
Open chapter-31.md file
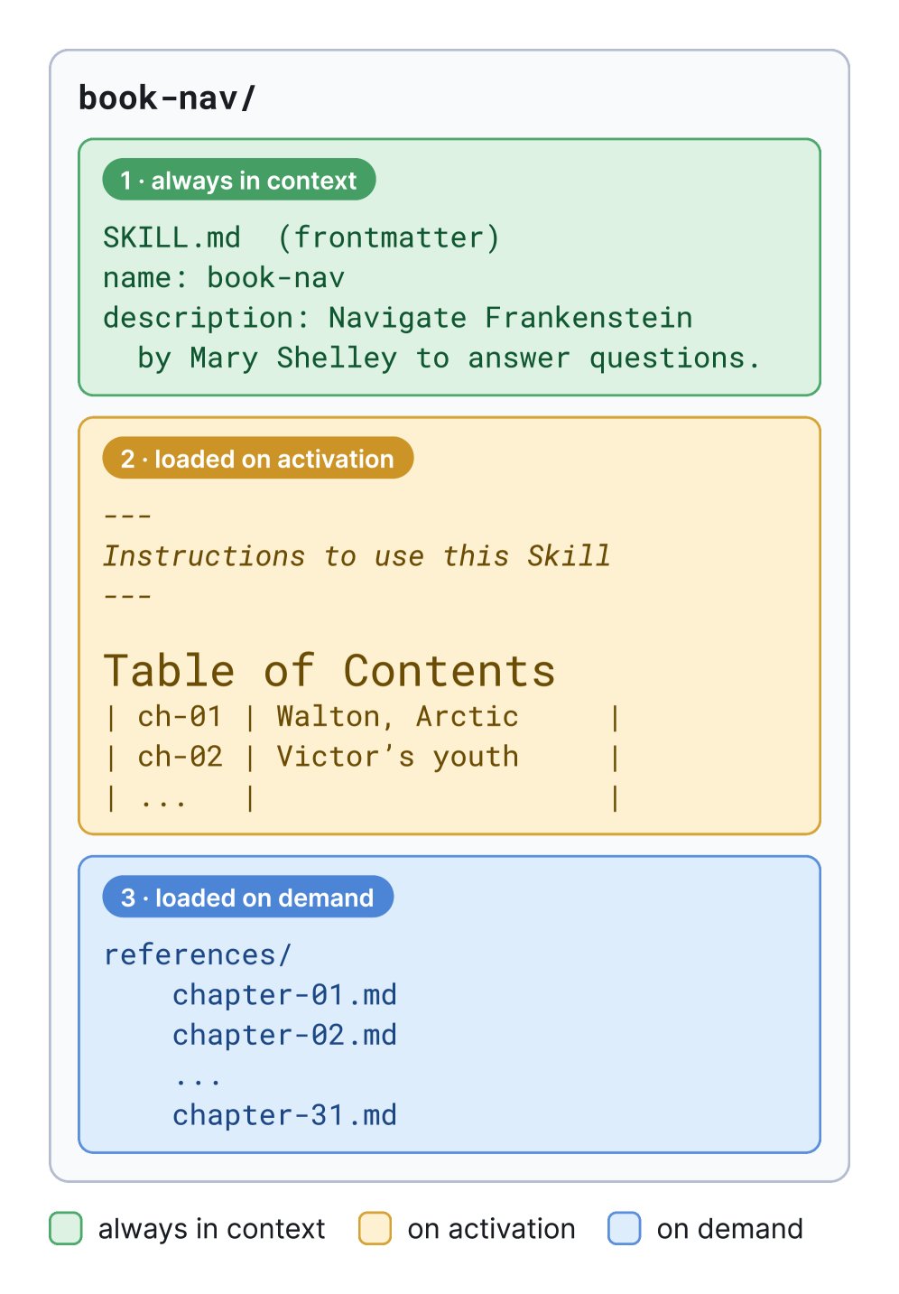pyautogui.click(x=284, y=1115)
